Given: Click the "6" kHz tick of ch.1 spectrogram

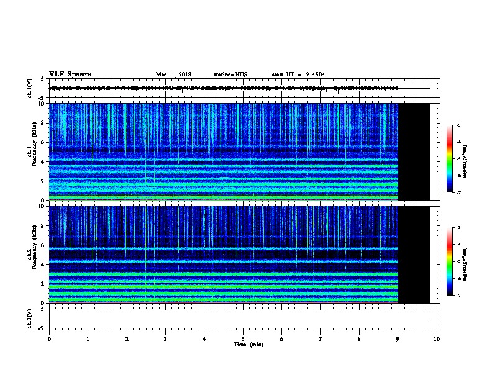Looking at the screenshot, I should pos(43,143).
